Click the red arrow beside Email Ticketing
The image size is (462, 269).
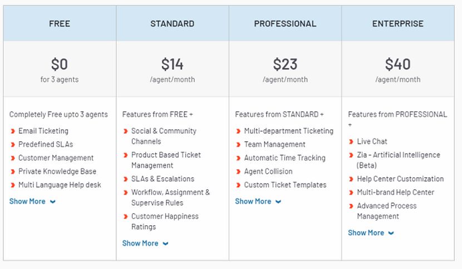13,131
